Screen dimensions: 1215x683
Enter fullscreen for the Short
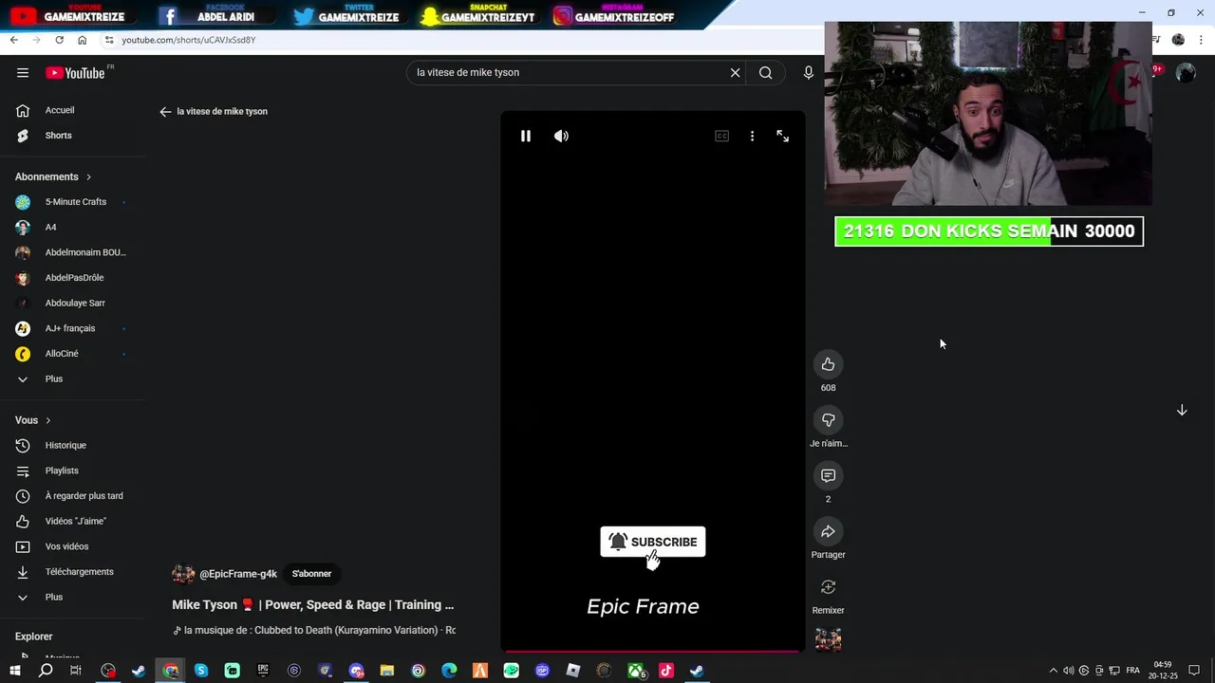[782, 136]
